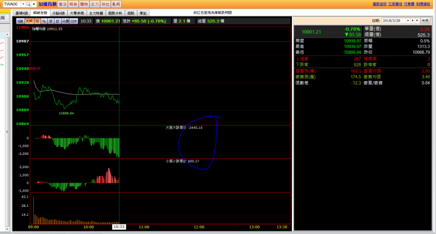The image size is (436, 234).
Task: Open the dropdown arrow beside the magnifier
Action: [x=34, y=4]
